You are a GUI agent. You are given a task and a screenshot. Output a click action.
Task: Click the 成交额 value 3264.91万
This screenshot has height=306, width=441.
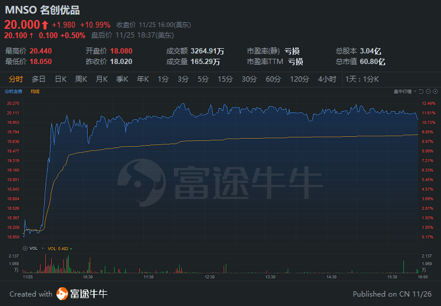(x=208, y=51)
